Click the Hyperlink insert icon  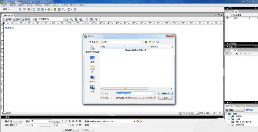20,9
